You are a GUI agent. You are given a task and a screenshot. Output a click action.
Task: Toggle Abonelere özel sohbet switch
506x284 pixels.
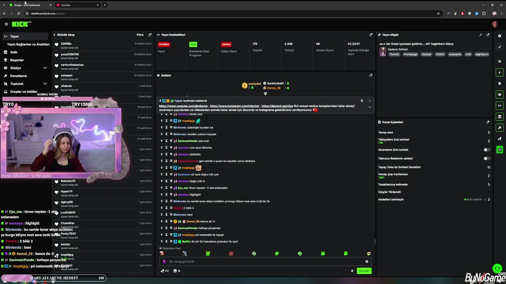pos(487,150)
